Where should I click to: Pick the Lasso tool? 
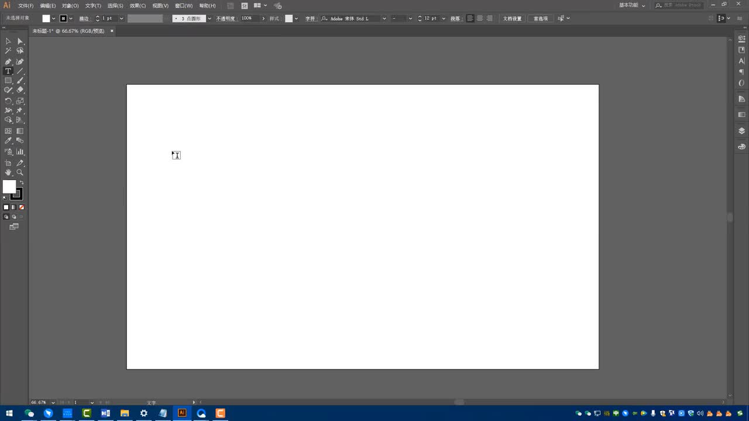(20, 51)
